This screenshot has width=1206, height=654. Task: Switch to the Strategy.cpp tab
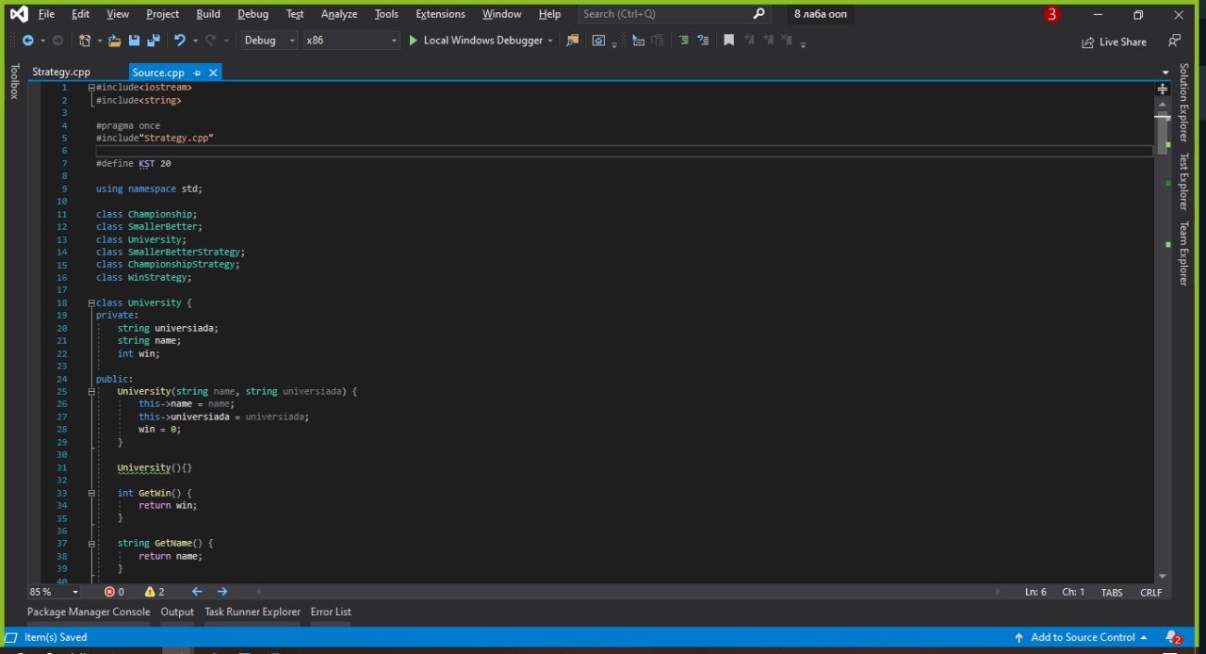pos(61,73)
